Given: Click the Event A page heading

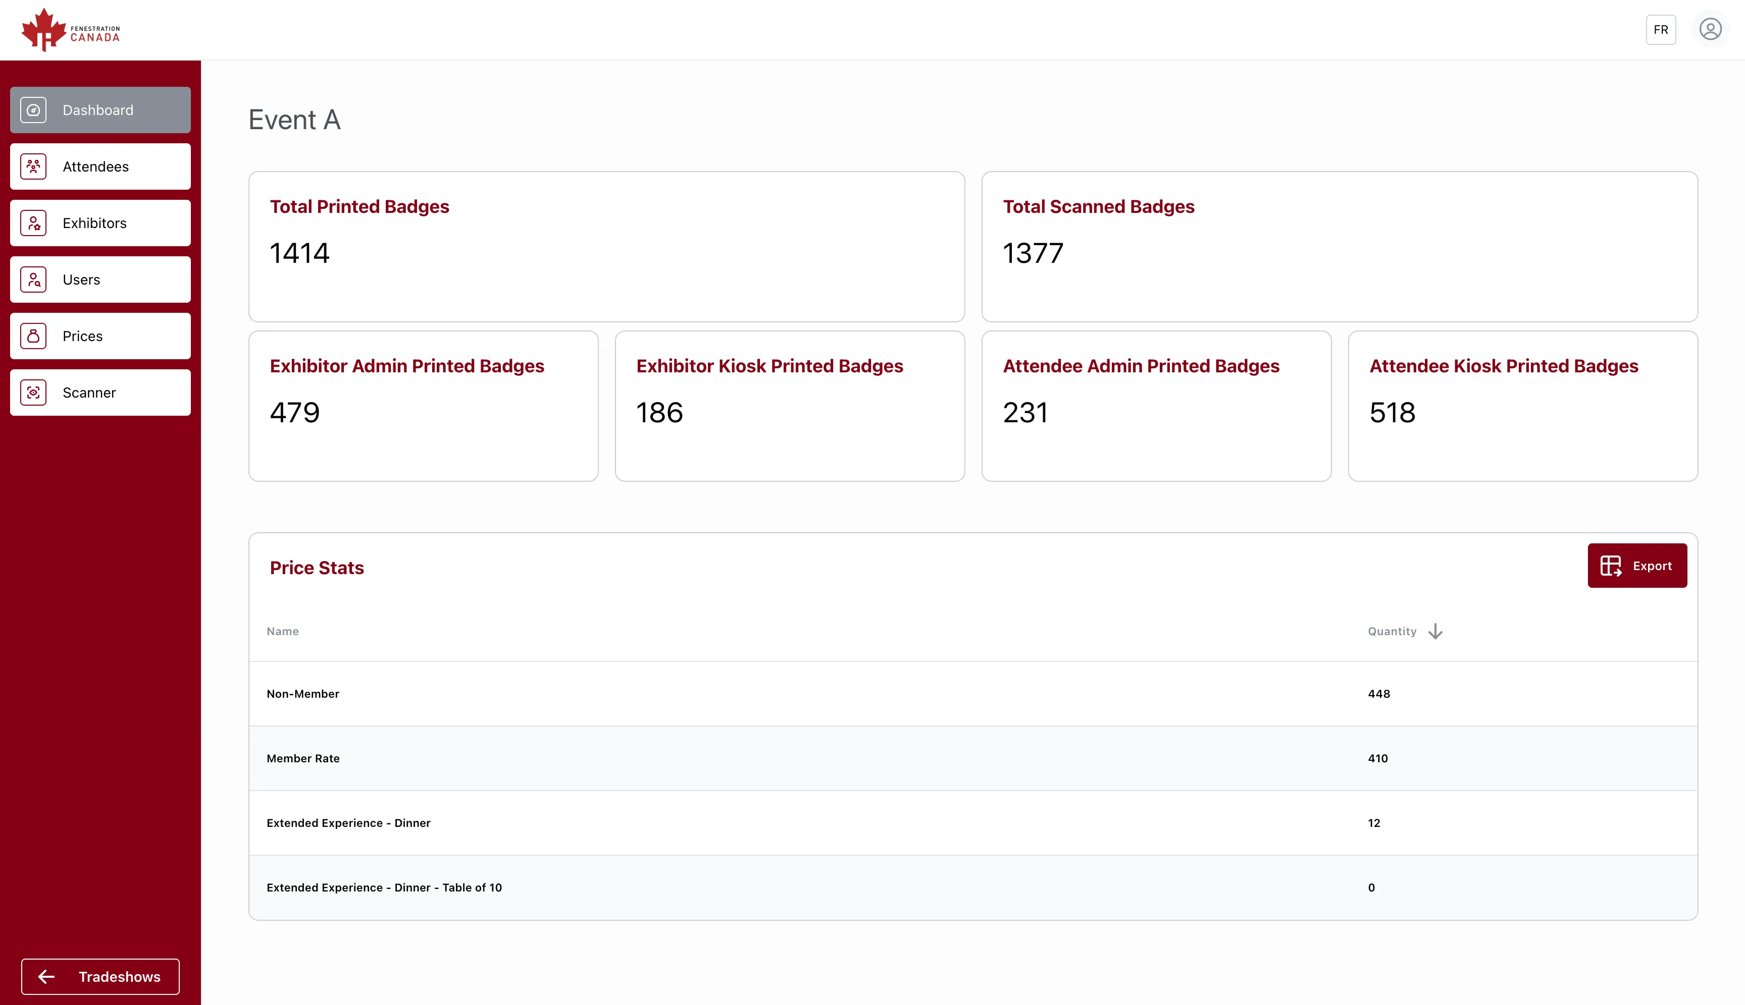Looking at the screenshot, I should coord(294,120).
